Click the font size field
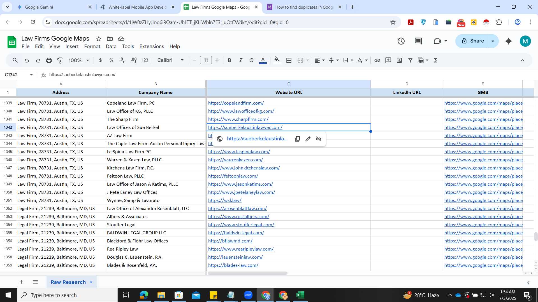The width and height of the screenshot is (538, 302). 206,60
